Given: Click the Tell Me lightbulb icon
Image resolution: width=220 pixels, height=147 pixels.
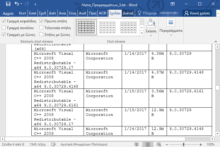Looking at the screenshot, I should 139,13.
